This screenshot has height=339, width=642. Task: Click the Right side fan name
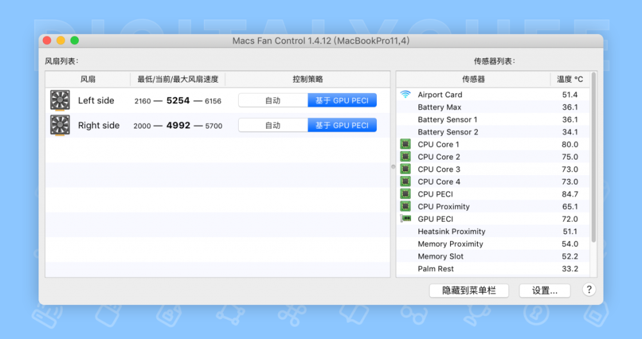pos(99,126)
